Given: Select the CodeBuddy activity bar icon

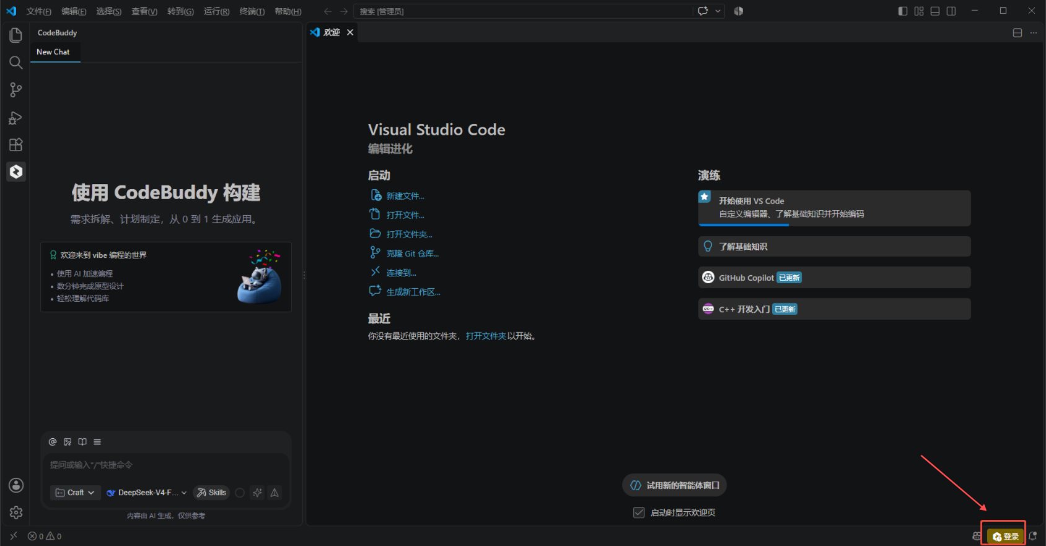Looking at the screenshot, I should (x=16, y=172).
